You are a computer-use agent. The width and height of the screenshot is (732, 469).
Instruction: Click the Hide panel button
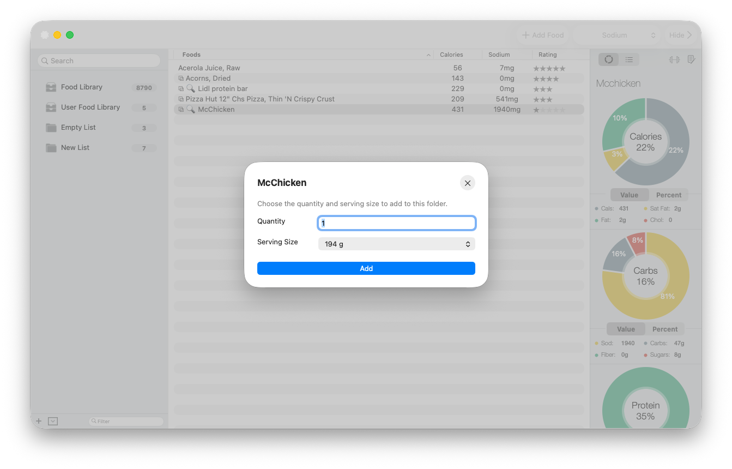coord(681,35)
